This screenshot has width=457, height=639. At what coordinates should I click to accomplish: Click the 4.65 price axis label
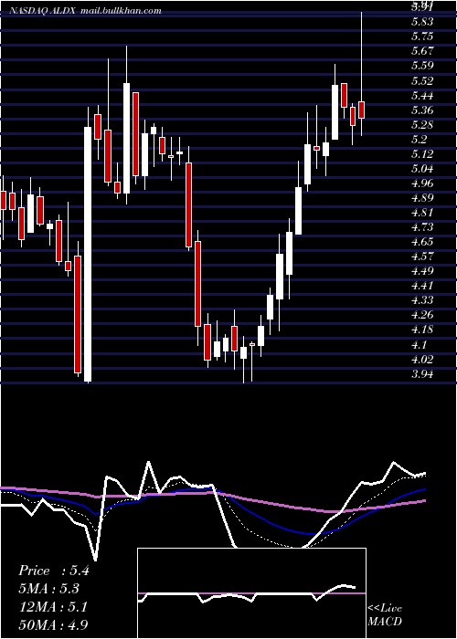pos(422,242)
